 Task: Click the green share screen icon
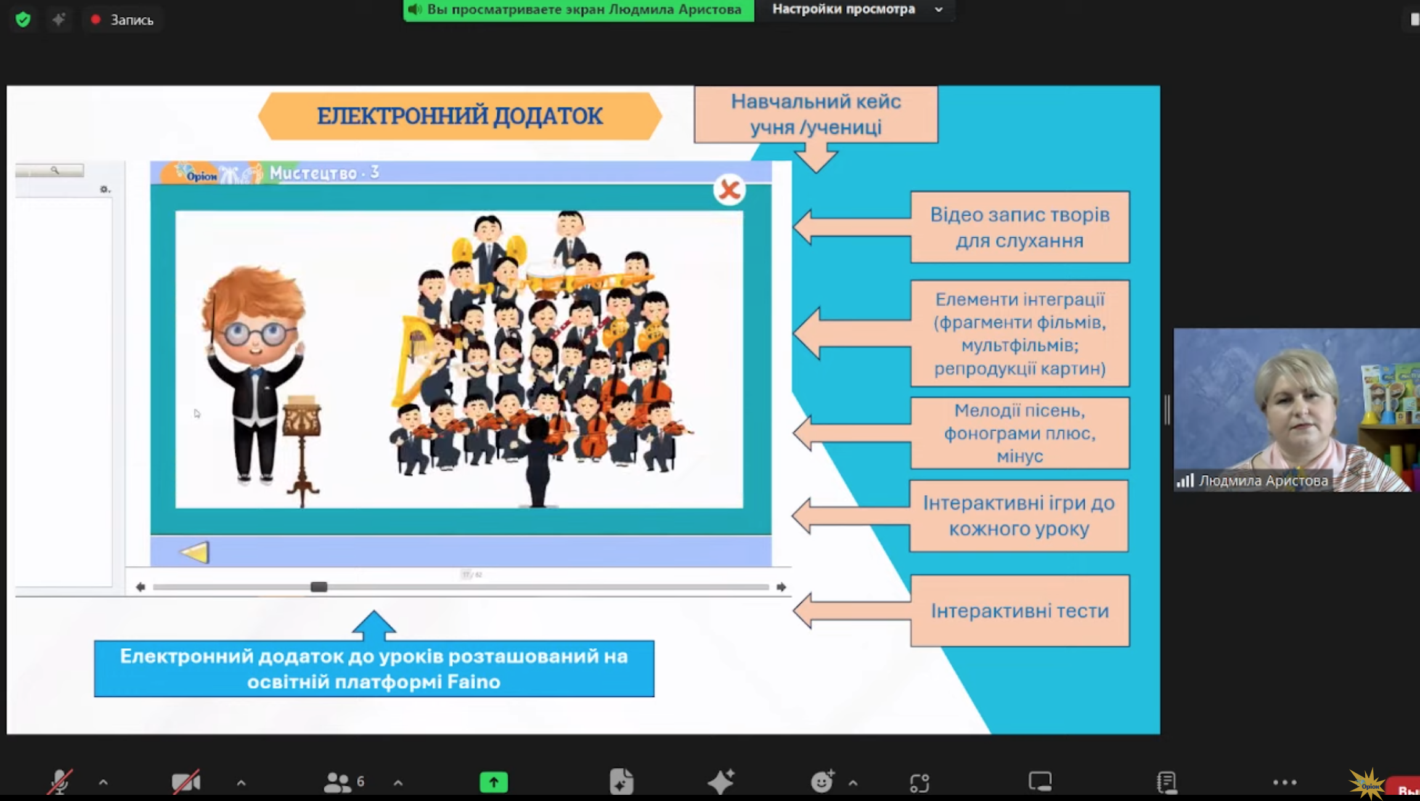click(x=494, y=783)
